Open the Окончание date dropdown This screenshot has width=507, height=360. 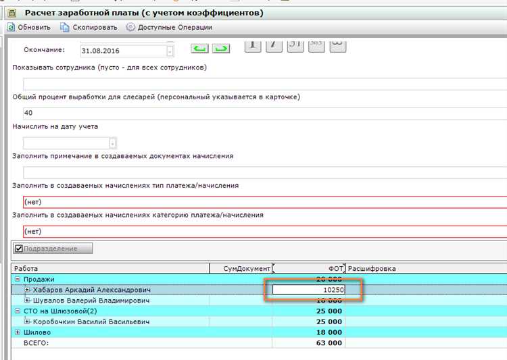(x=170, y=51)
